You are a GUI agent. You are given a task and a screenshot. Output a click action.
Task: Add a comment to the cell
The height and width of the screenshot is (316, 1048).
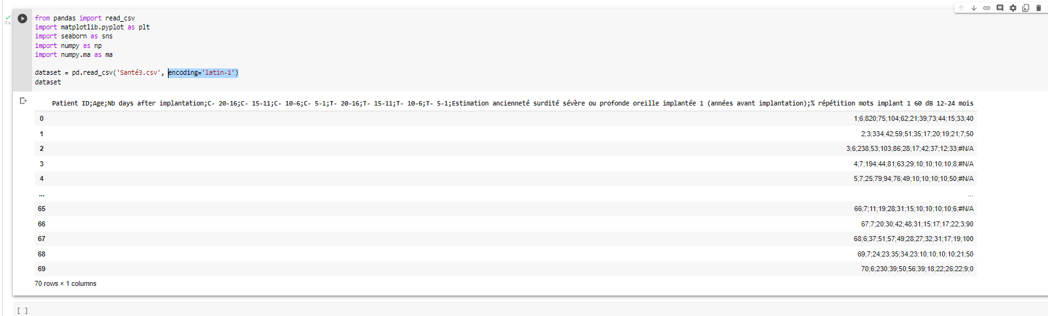pyautogui.click(x=1000, y=8)
